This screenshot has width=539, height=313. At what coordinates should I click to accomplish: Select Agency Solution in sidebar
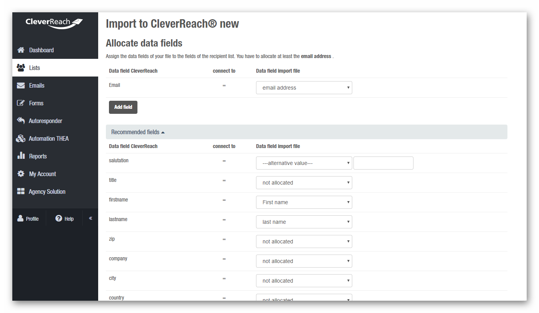(55, 191)
